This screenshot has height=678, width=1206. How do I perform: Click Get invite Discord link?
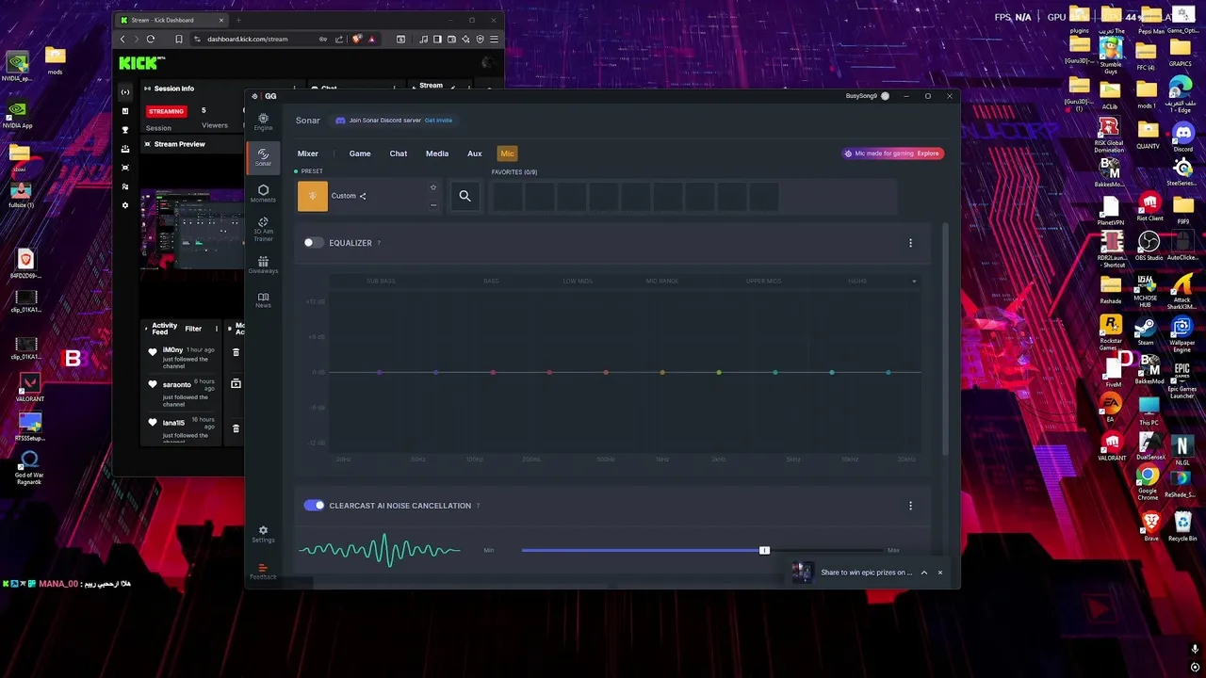tap(438, 121)
